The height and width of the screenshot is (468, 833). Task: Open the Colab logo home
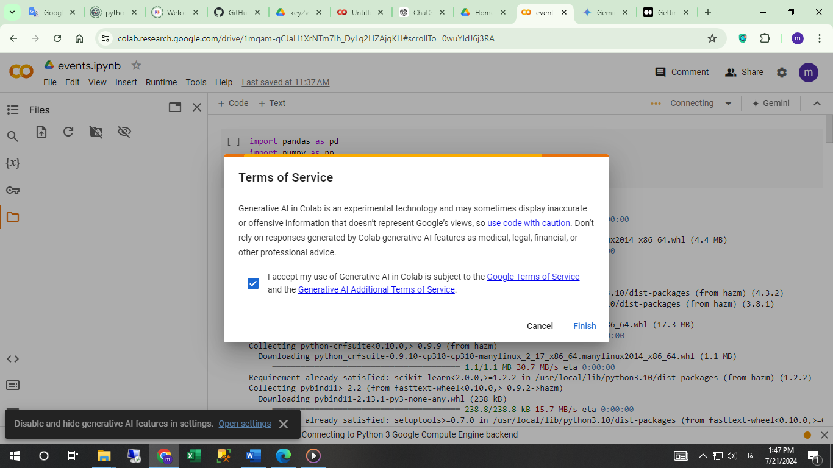point(21,72)
